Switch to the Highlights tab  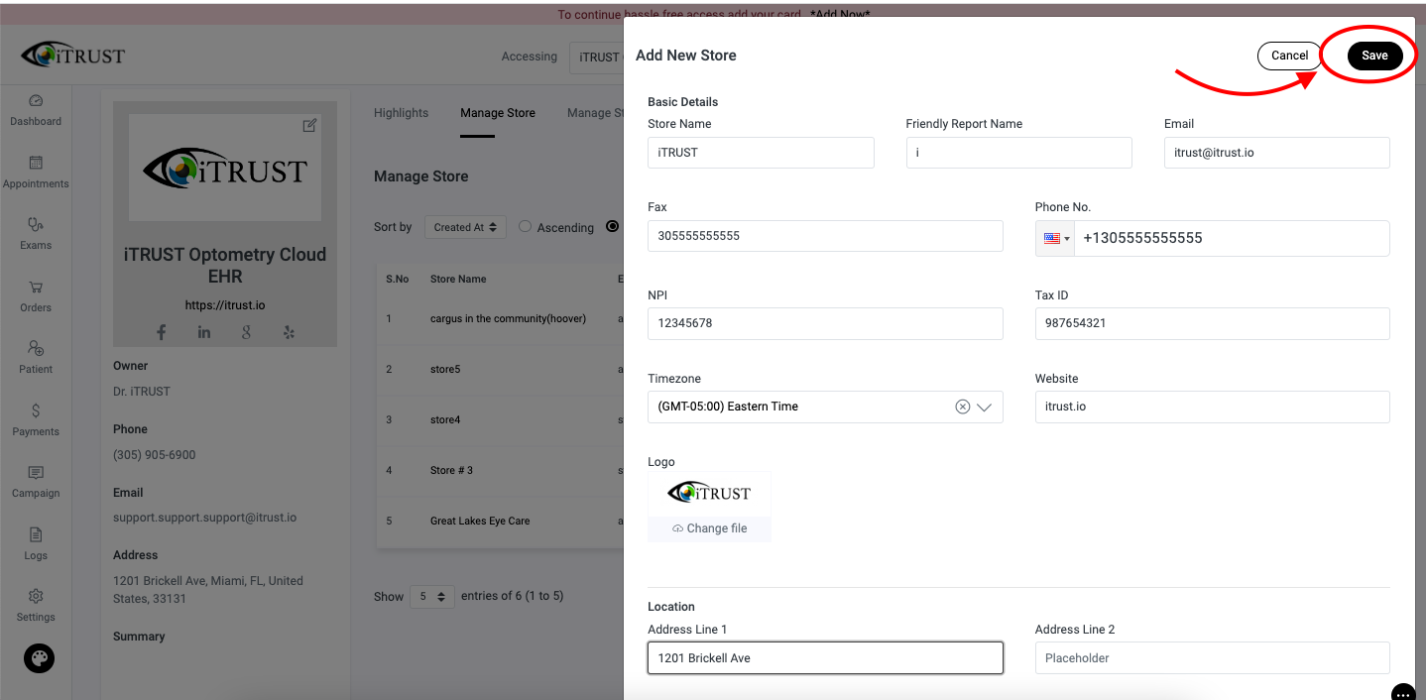point(401,112)
